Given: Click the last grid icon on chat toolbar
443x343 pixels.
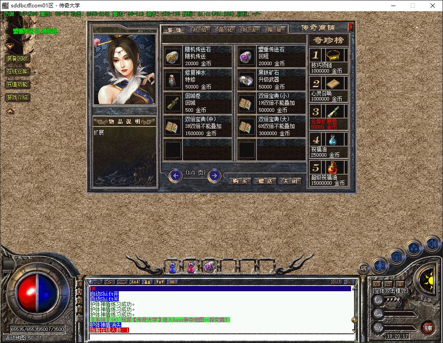Looking at the screenshot, I should (172, 282).
